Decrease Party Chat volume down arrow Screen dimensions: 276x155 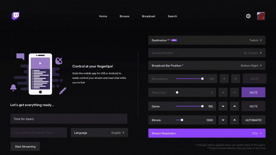tap(223, 93)
